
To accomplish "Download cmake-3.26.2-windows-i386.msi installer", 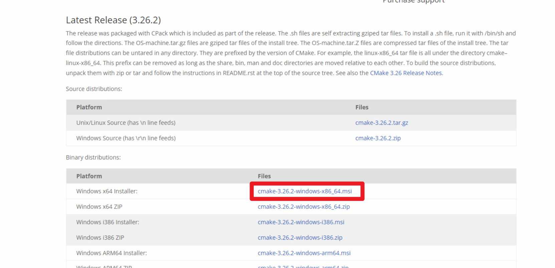I will [301, 222].
